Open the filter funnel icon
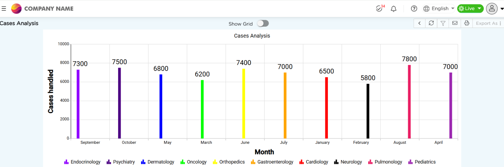504x167 pixels. tap(443, 23)
